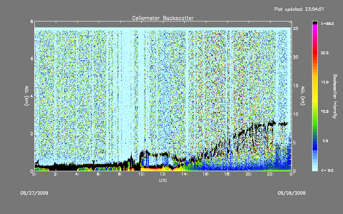343x214 pixels.
Task: Click the '20.0' colorbar label
Action: pos(325,53)
